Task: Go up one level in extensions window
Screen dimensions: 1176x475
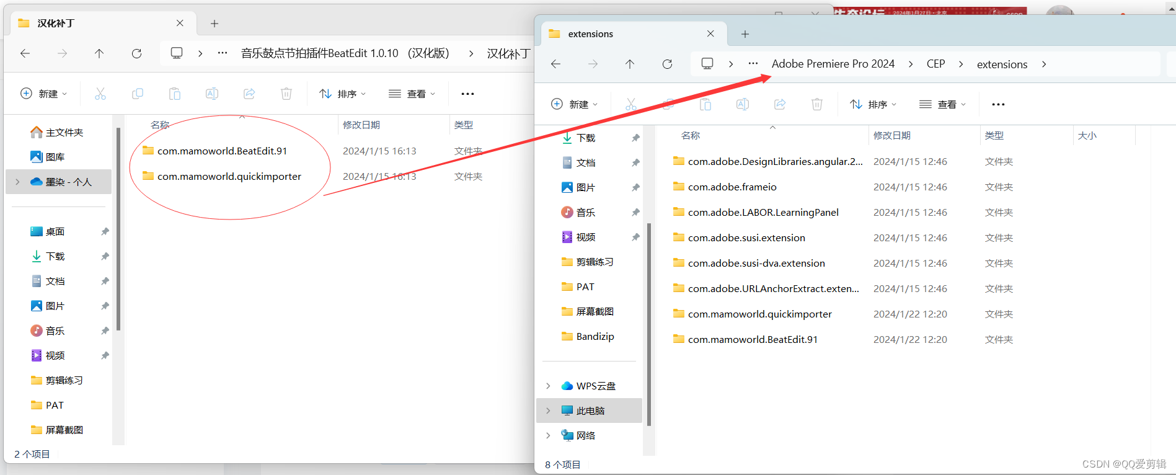Action: coord(630,64)
